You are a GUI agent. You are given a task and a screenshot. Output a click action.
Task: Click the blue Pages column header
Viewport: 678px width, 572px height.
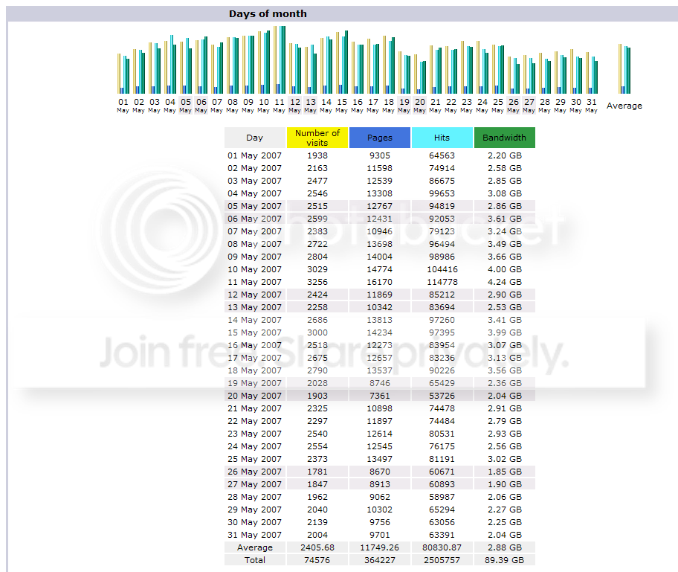[x=380, y=138]
